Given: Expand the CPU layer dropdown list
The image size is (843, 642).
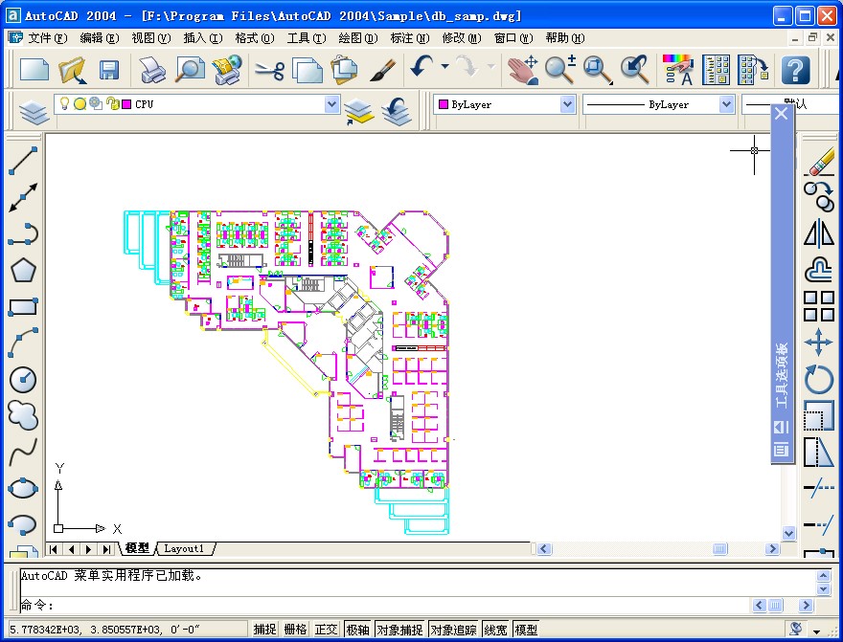Looking at the screenshot, I should (332, 104).
